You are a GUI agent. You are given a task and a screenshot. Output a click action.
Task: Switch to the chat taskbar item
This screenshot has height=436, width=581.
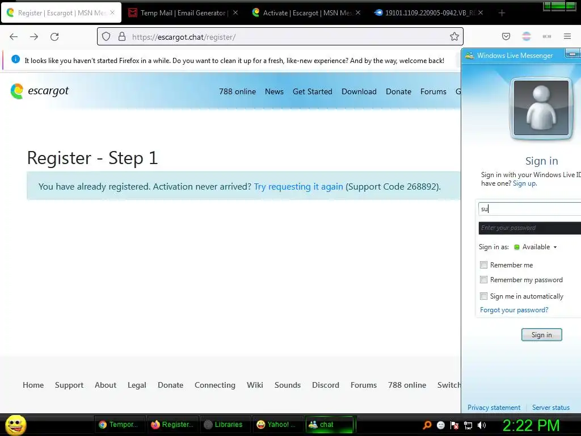point(329,425)
